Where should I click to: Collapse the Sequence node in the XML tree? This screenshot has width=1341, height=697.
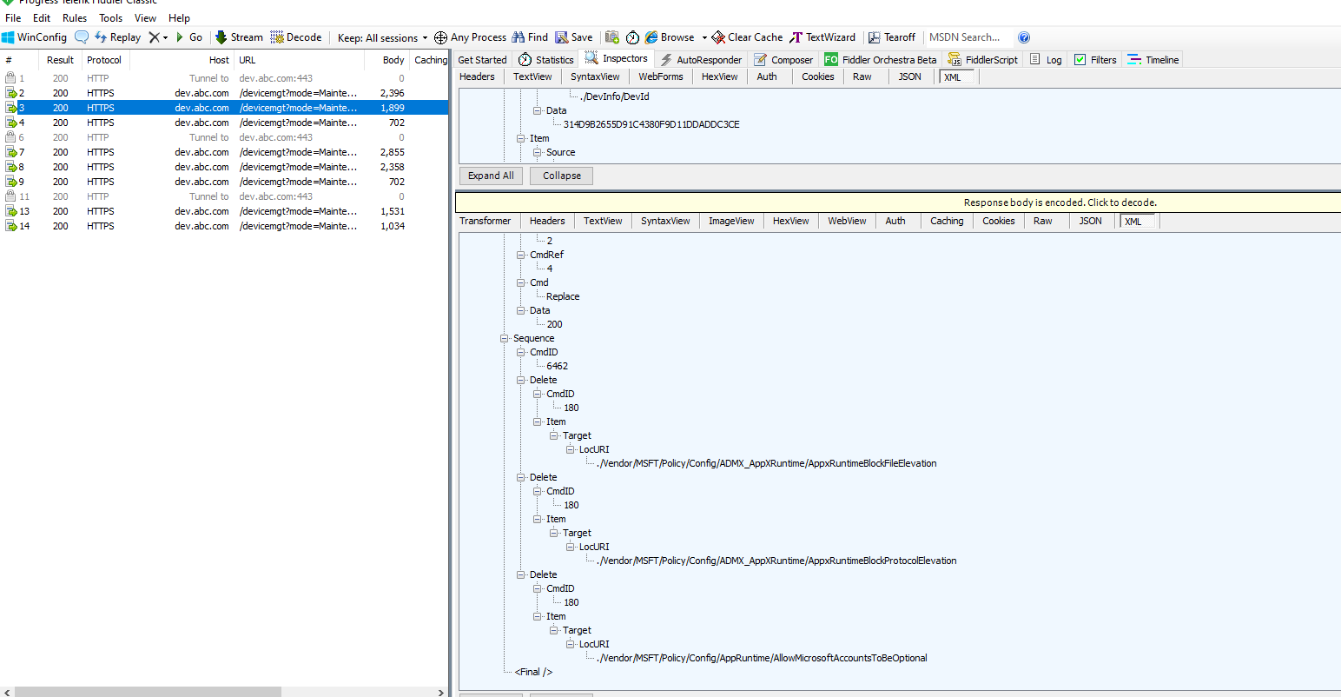pyautogui.click(x=504, y=338)
